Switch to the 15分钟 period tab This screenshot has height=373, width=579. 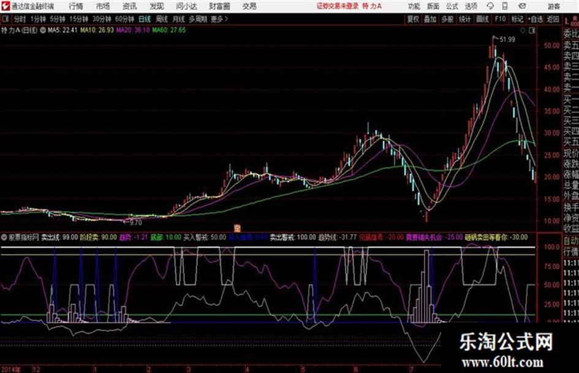79,19
